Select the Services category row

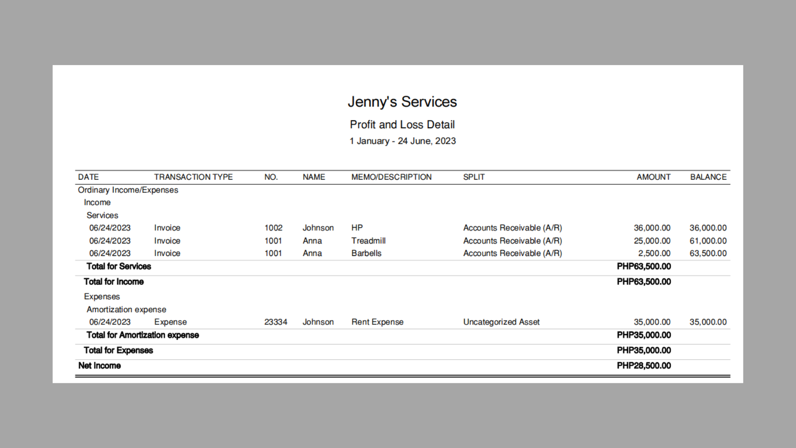pyautogui.click(x=102, y=215)
